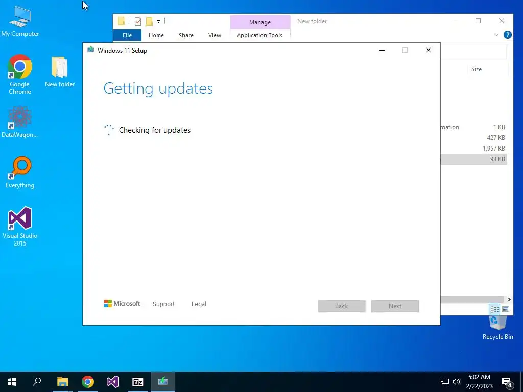The width and height of the screenshot is (523, 392).
Task: Open Customize Quick Access Toolbar dropdown
Action: [158, 22]
